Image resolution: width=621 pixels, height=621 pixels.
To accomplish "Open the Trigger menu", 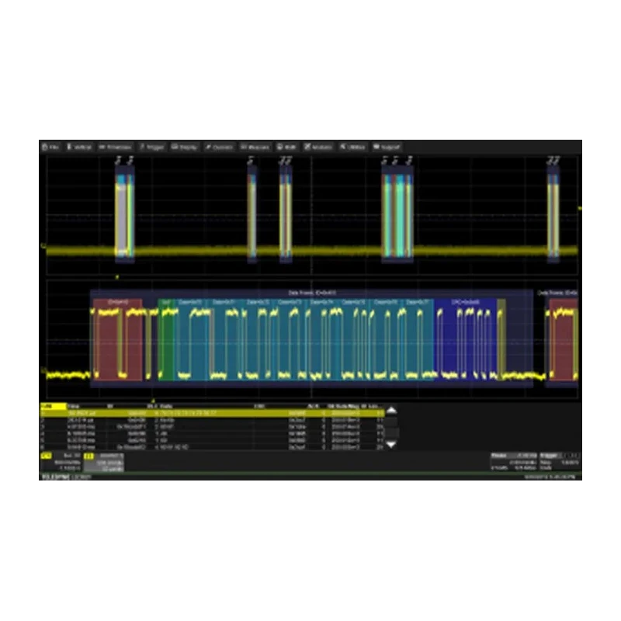I will tap(152, 147).
